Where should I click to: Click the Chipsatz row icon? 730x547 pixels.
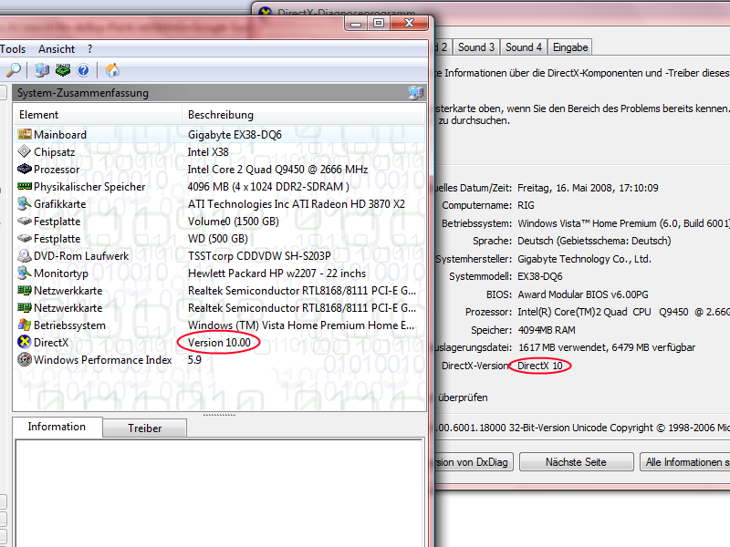pyautogui.click(x=25, y=151)
